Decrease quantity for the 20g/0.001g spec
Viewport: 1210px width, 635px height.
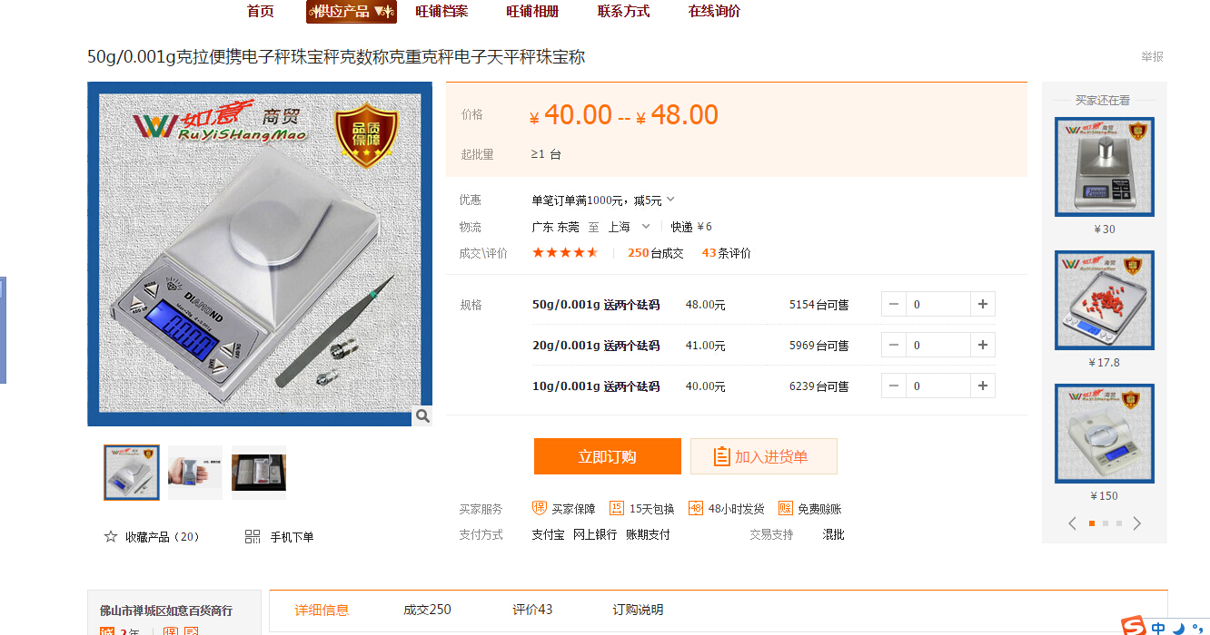point(894,346)
